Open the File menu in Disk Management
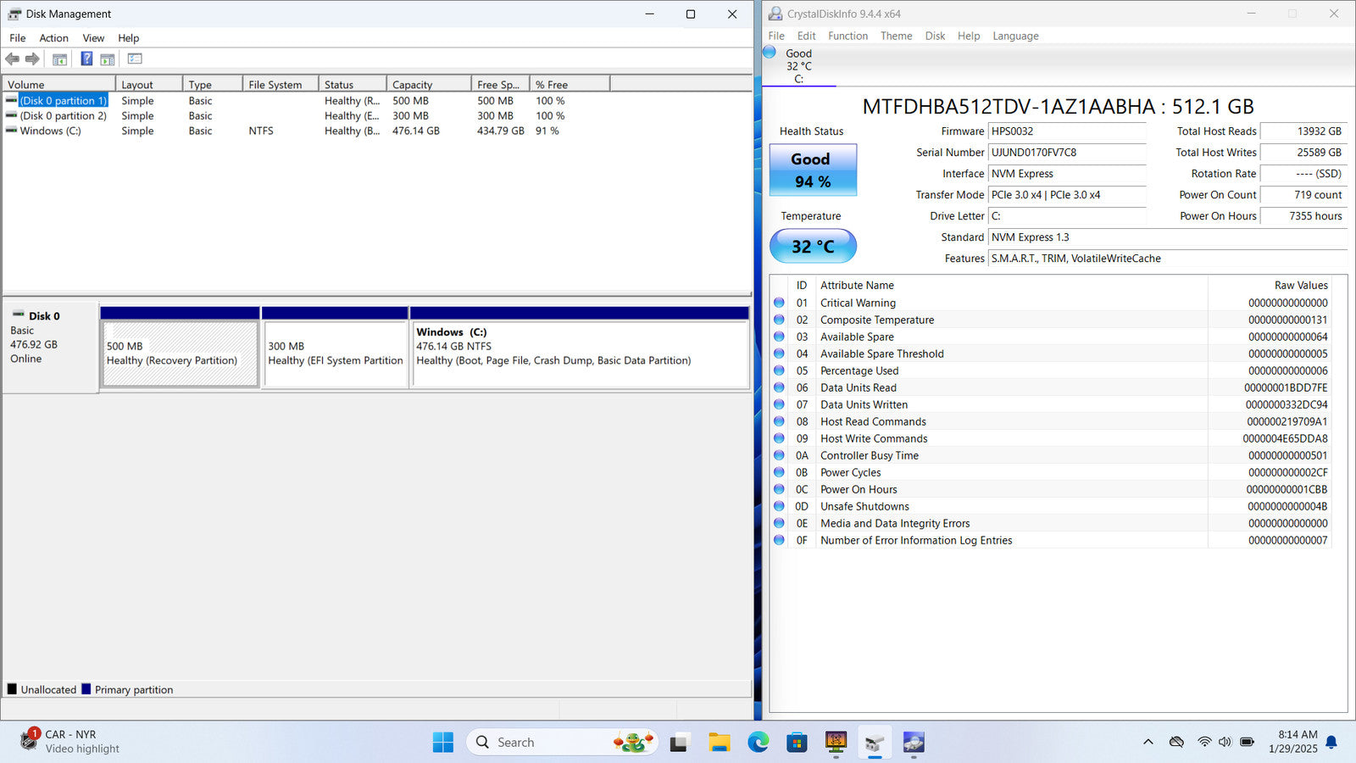 click(x=18, y=38)
